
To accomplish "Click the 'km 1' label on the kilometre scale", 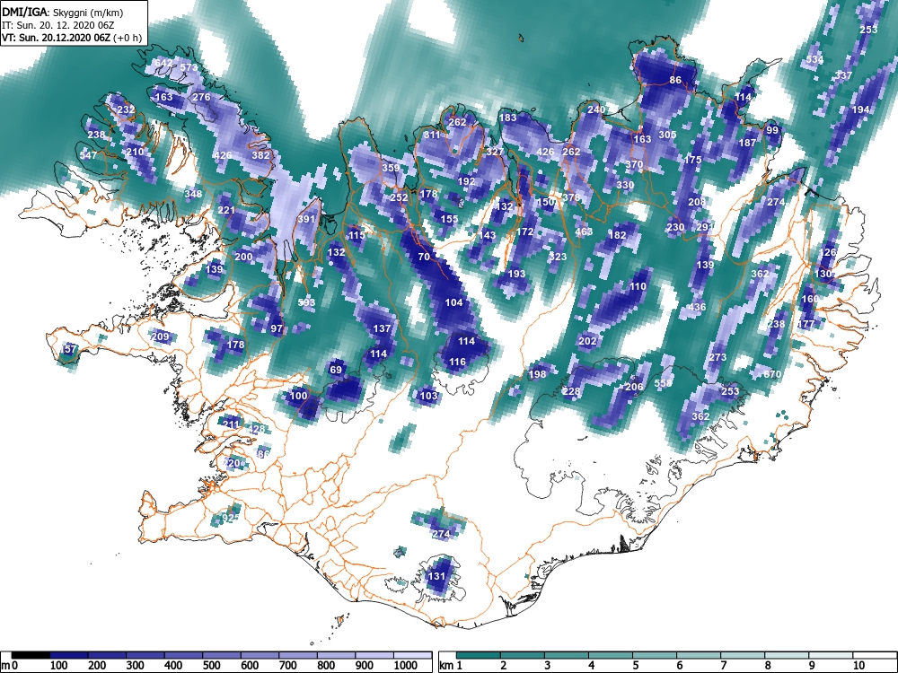I will (x=451, y=666).
